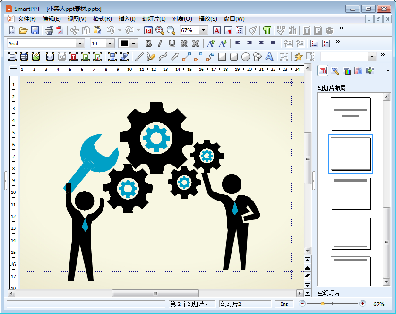Justify text alignment
Screen dimensions: 396x314
(x=273, y=44)
